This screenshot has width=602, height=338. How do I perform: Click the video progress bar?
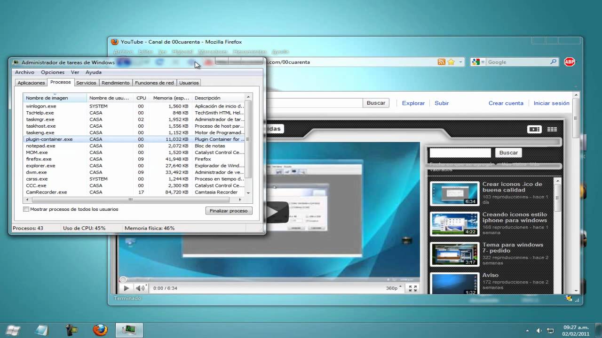click(x=269, y=280)
